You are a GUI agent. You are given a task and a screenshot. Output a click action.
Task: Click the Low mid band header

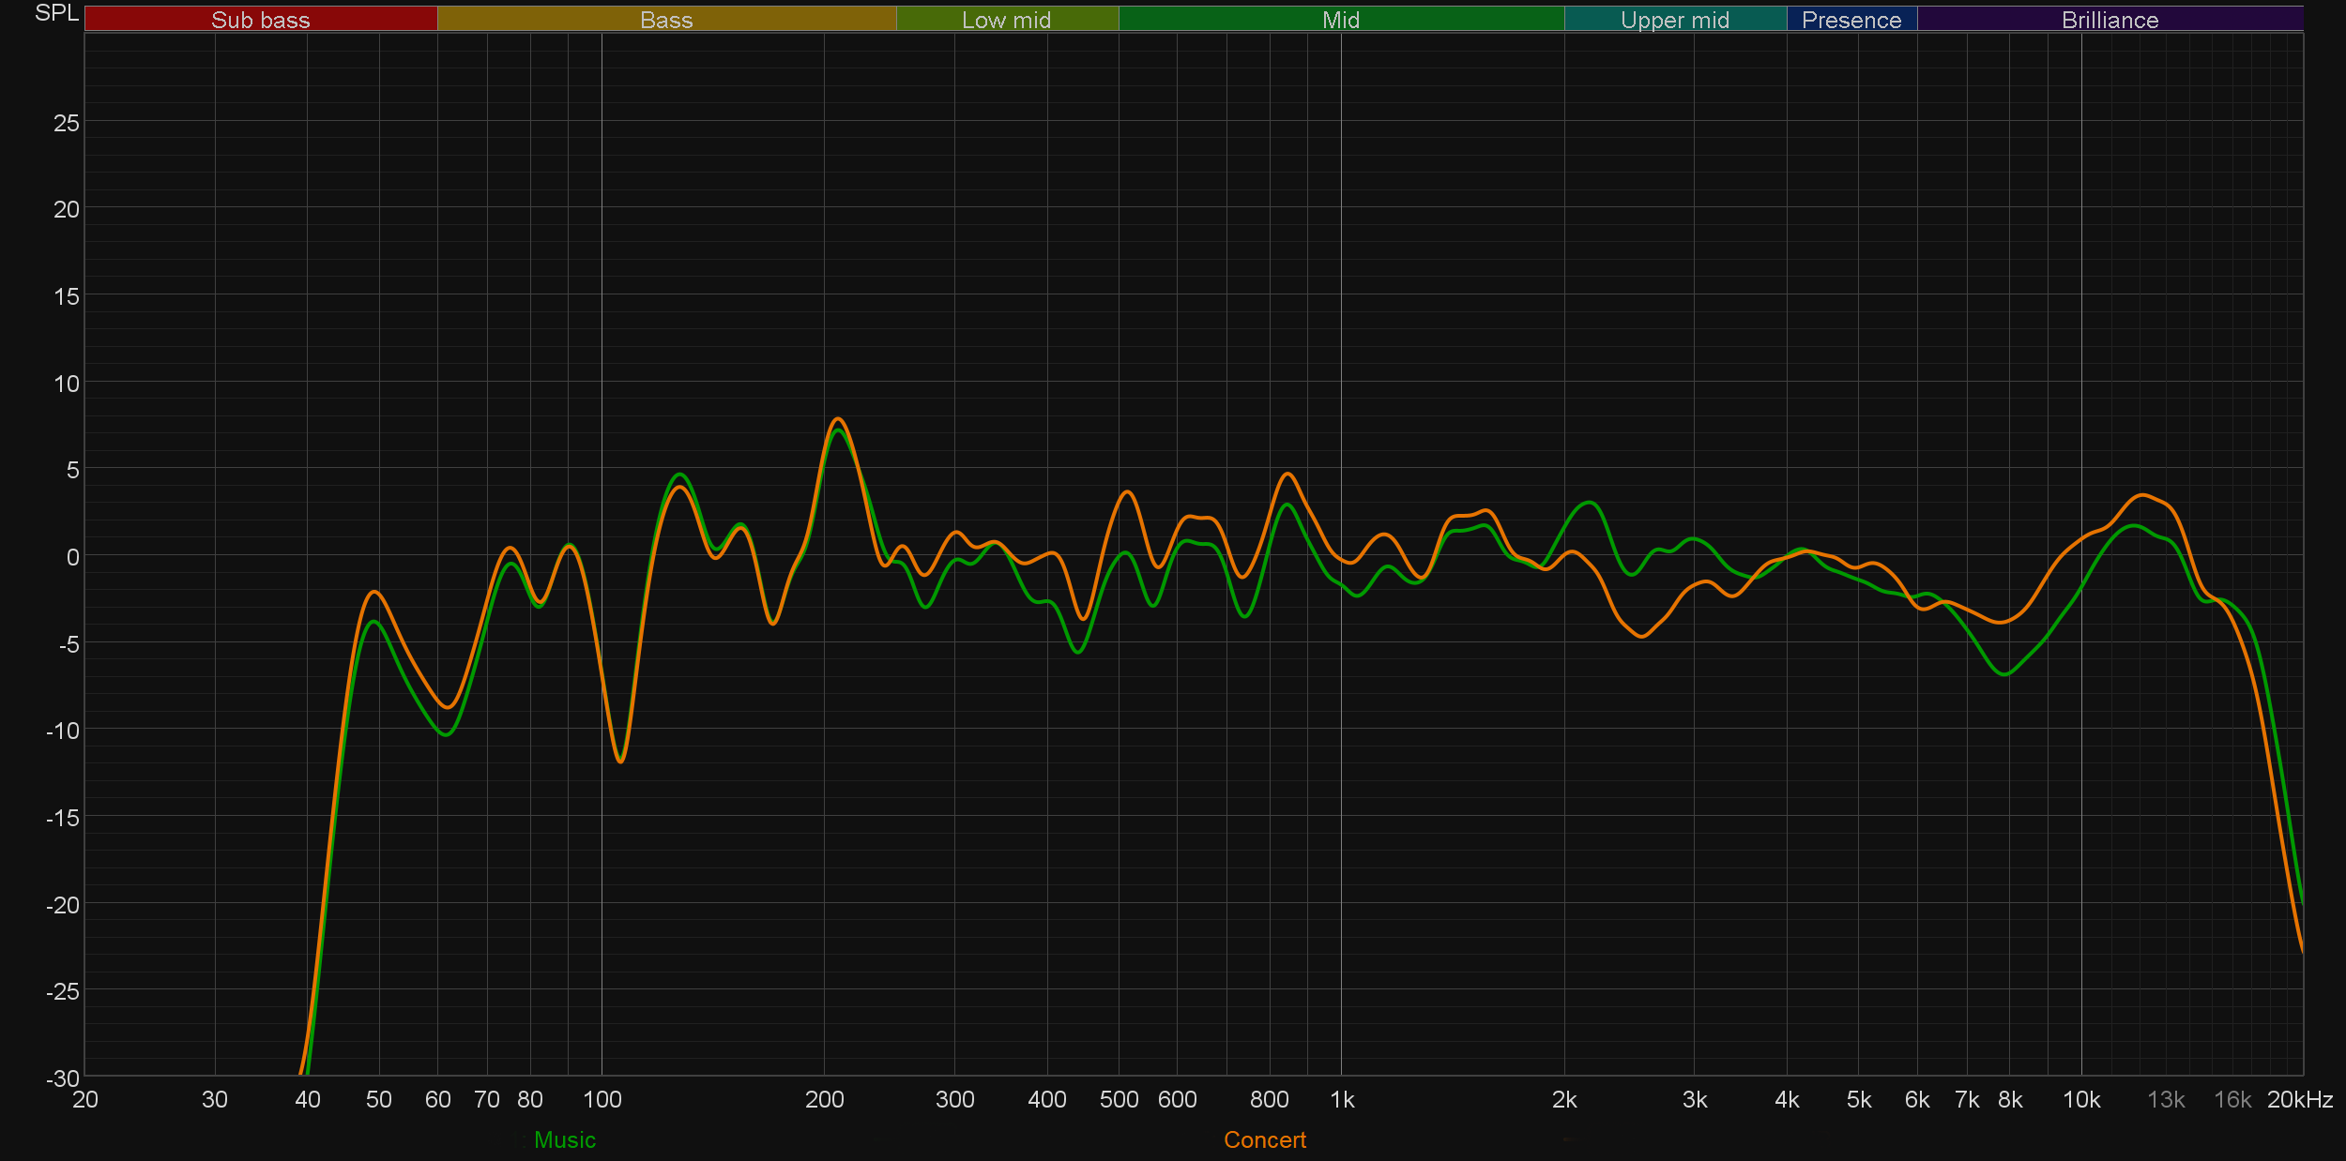(x=1006, y=20)
